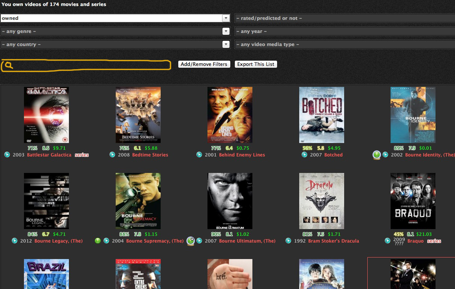
Task: Open Bedtime Stories title link
Action: pyautogui.click(x=150, y=155)
